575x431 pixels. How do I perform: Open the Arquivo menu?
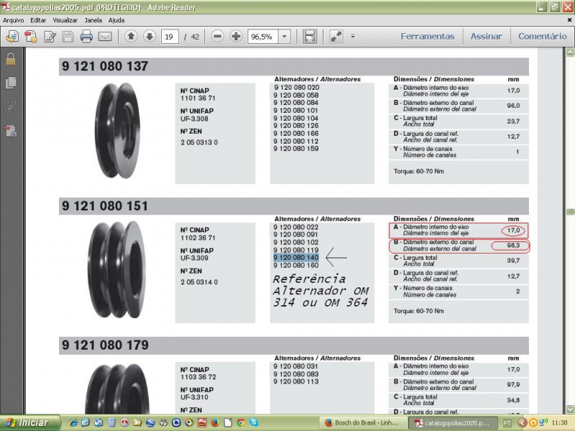[x=13, y=20]
